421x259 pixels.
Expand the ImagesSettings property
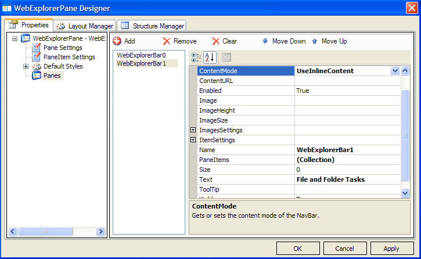click(193, 130)
